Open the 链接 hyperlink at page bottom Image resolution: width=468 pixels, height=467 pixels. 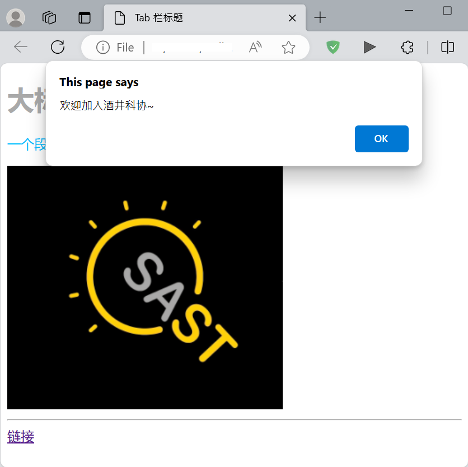click(20, 437)
